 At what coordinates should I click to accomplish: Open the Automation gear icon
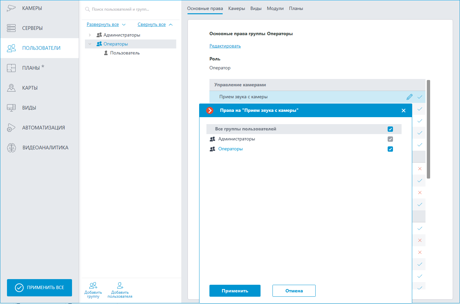click(x=11, y=128)
